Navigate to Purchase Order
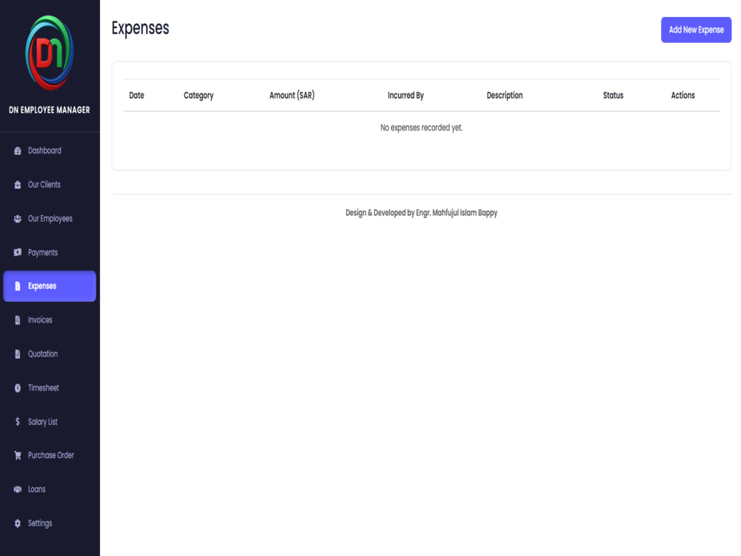The width and height of the screenshot is (741, 556). [x=50, y=456]
